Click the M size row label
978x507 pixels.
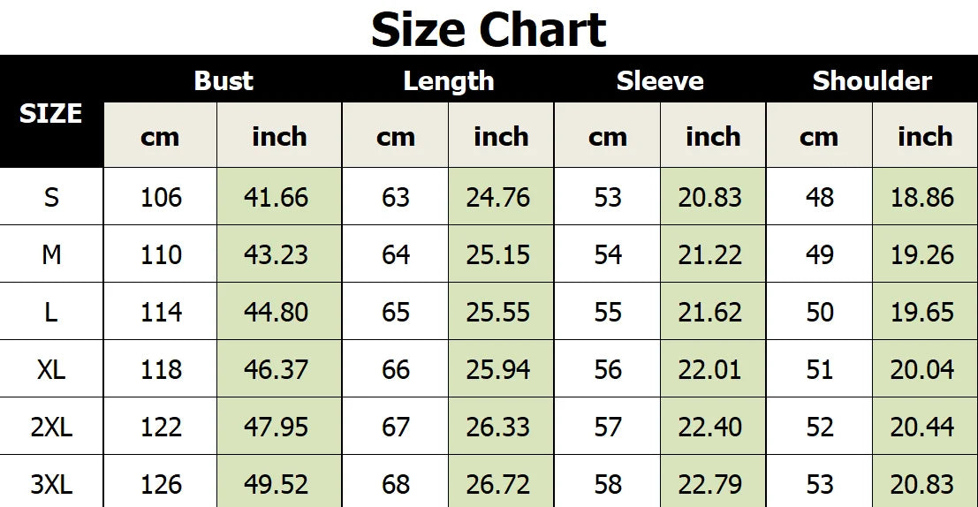[x=51, y=254]
